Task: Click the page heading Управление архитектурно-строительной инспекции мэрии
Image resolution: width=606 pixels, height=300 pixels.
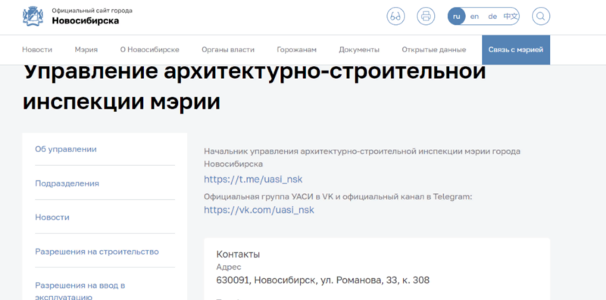Action: click(254, 87)
